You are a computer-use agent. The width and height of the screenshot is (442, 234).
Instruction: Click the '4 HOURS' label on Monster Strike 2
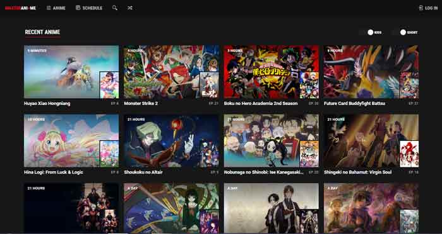click(x=135, y=50)
